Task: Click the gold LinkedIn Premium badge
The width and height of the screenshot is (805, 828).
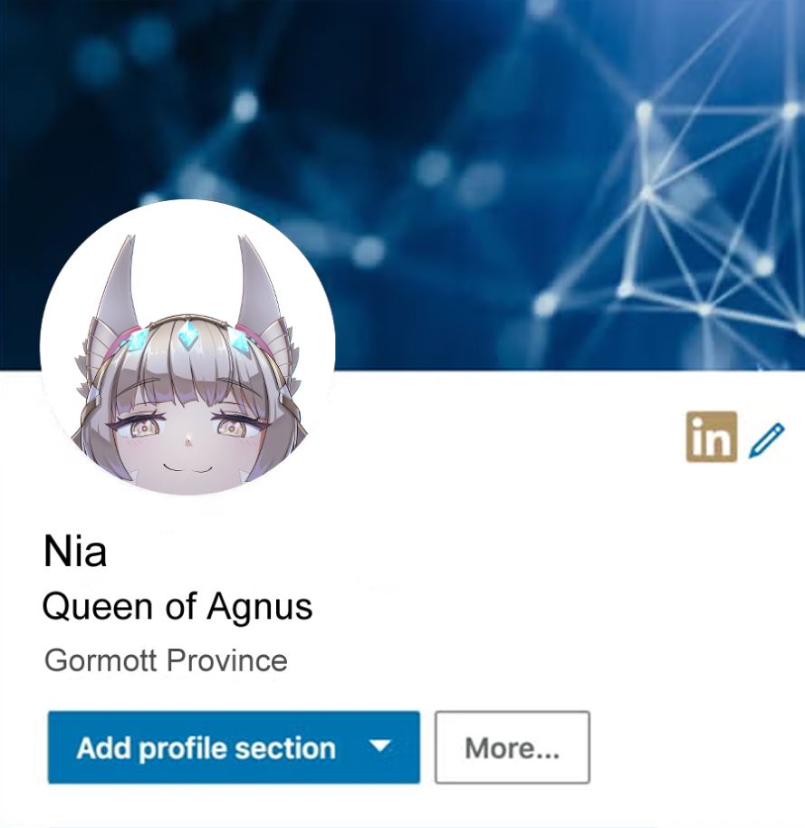Action: click(x=711, y=437)
